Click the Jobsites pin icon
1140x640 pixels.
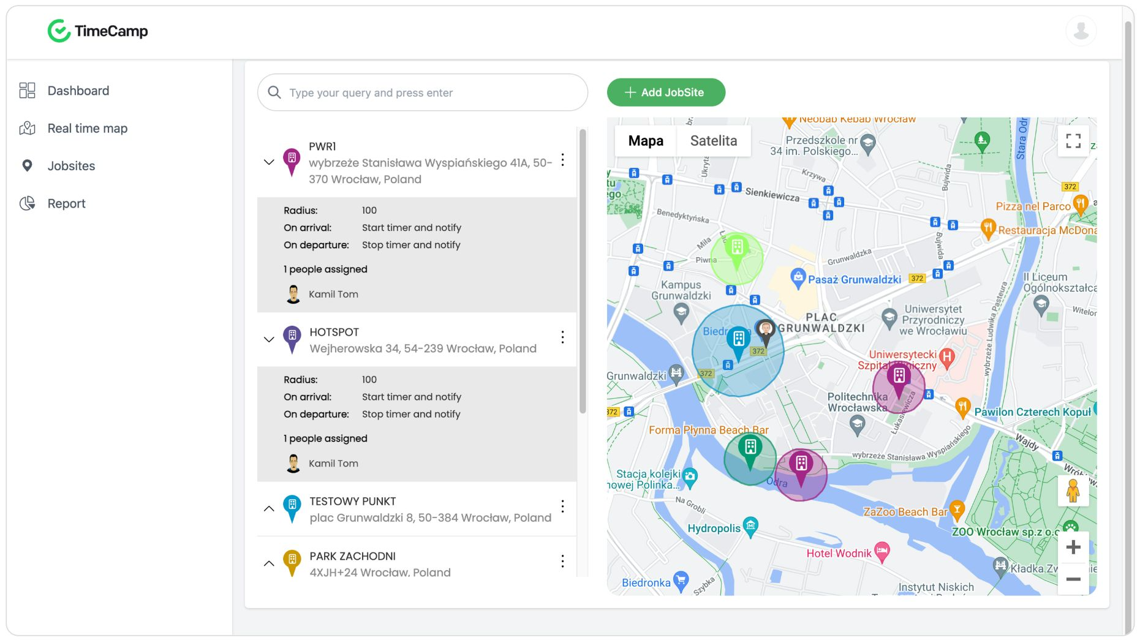[x=27, y=165]
